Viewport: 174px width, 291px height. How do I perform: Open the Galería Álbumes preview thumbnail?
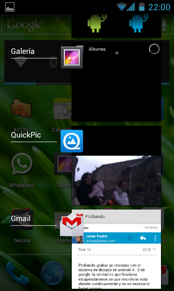coord(116,82)
